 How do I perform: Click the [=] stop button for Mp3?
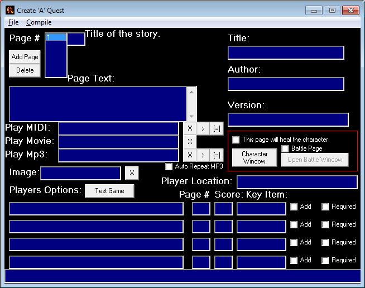pyautogui.click(x=217, y=155)
